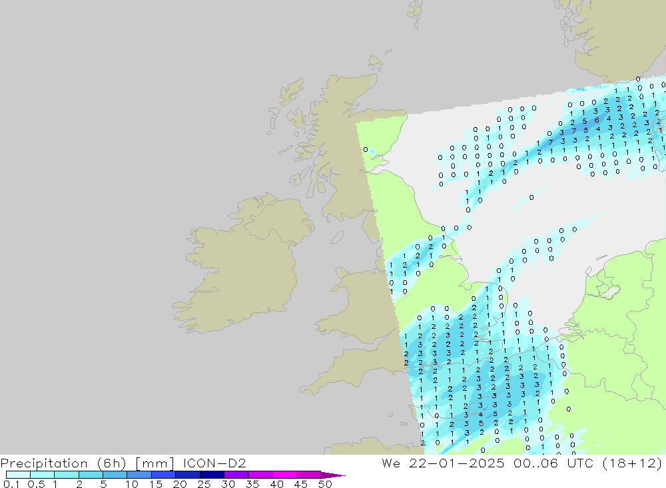Click the '25' legend scale value
The height and width of the screenshot is (488, 666).
tap(204, 484)
